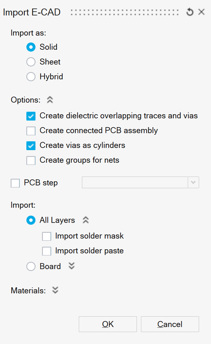Viewport: 211px width, 344px height.
Task: Expand the Board options chevron
Action: pos(72,266)
